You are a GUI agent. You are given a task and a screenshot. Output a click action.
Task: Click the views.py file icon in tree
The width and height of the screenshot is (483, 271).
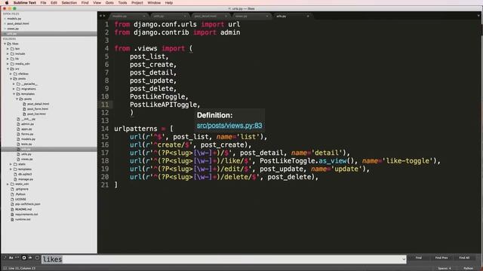pos(18,159)
